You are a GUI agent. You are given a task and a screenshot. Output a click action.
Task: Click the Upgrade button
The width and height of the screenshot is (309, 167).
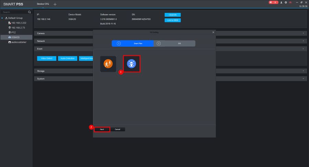tap(173, 15)
